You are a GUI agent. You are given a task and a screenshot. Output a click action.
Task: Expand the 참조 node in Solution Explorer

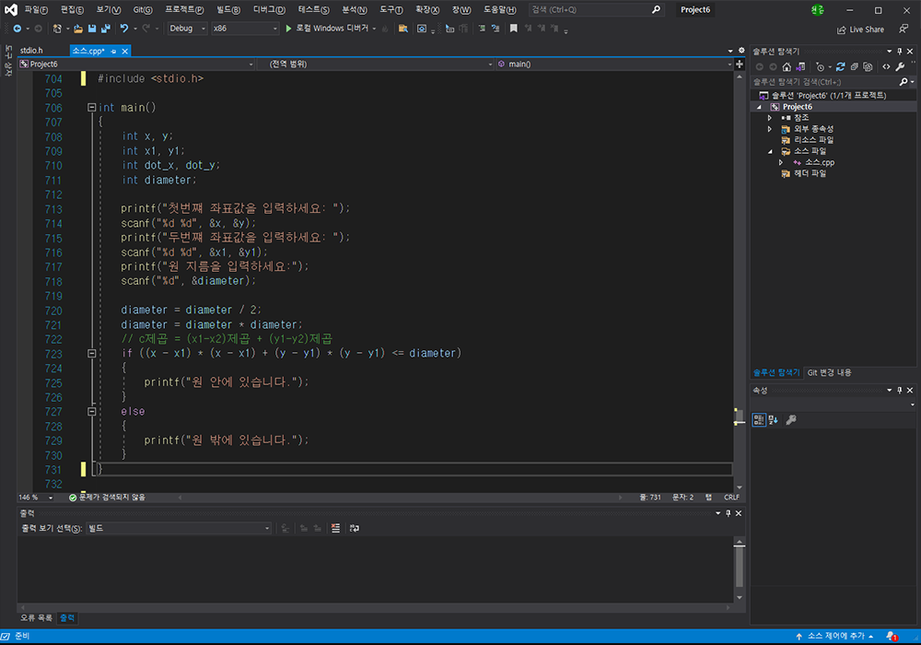tap(770, 118)
